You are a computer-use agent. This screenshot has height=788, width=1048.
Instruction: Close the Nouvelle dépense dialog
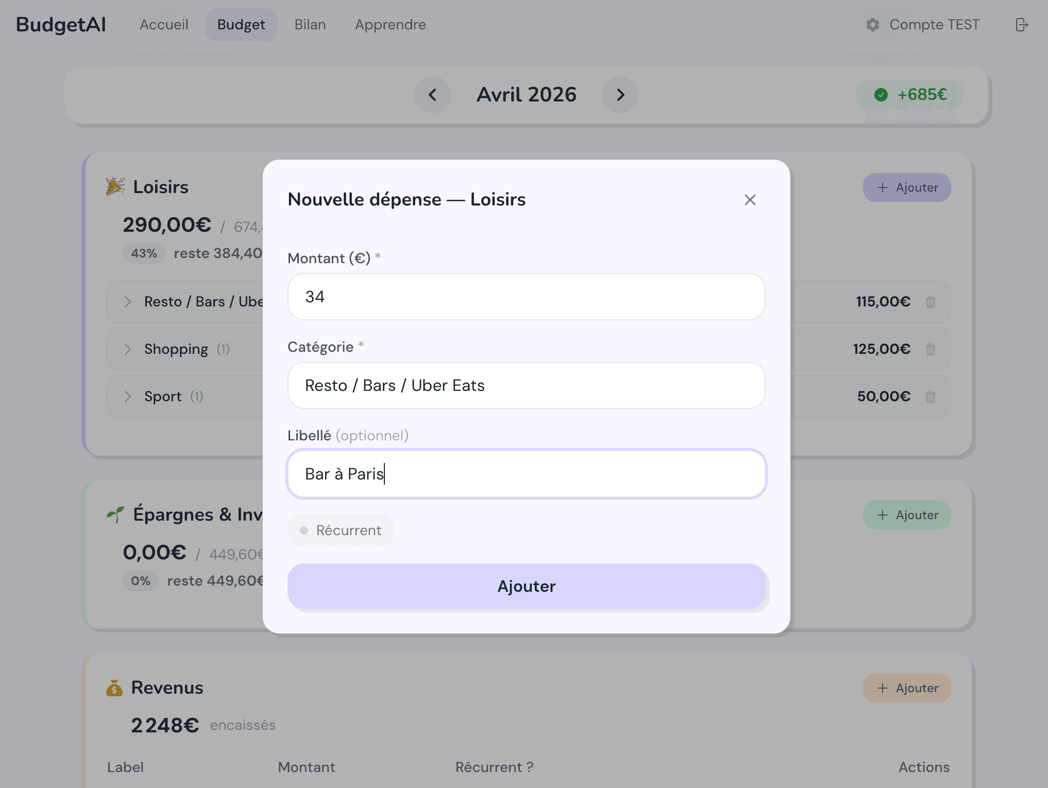point(750,200)
